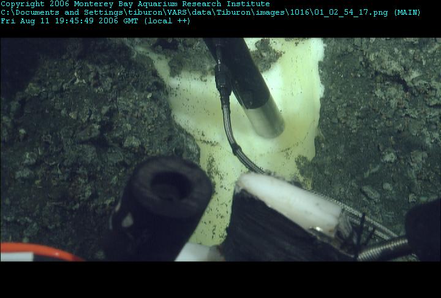Click the coiled metal hose at the bottom right
This screenshot has height=298, width=441.
[x=384, y=250]
